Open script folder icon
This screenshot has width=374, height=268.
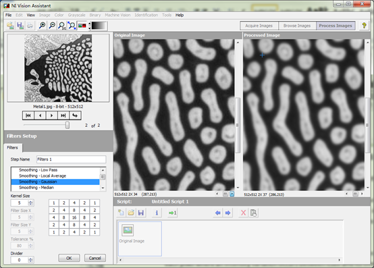click(131, 213)
